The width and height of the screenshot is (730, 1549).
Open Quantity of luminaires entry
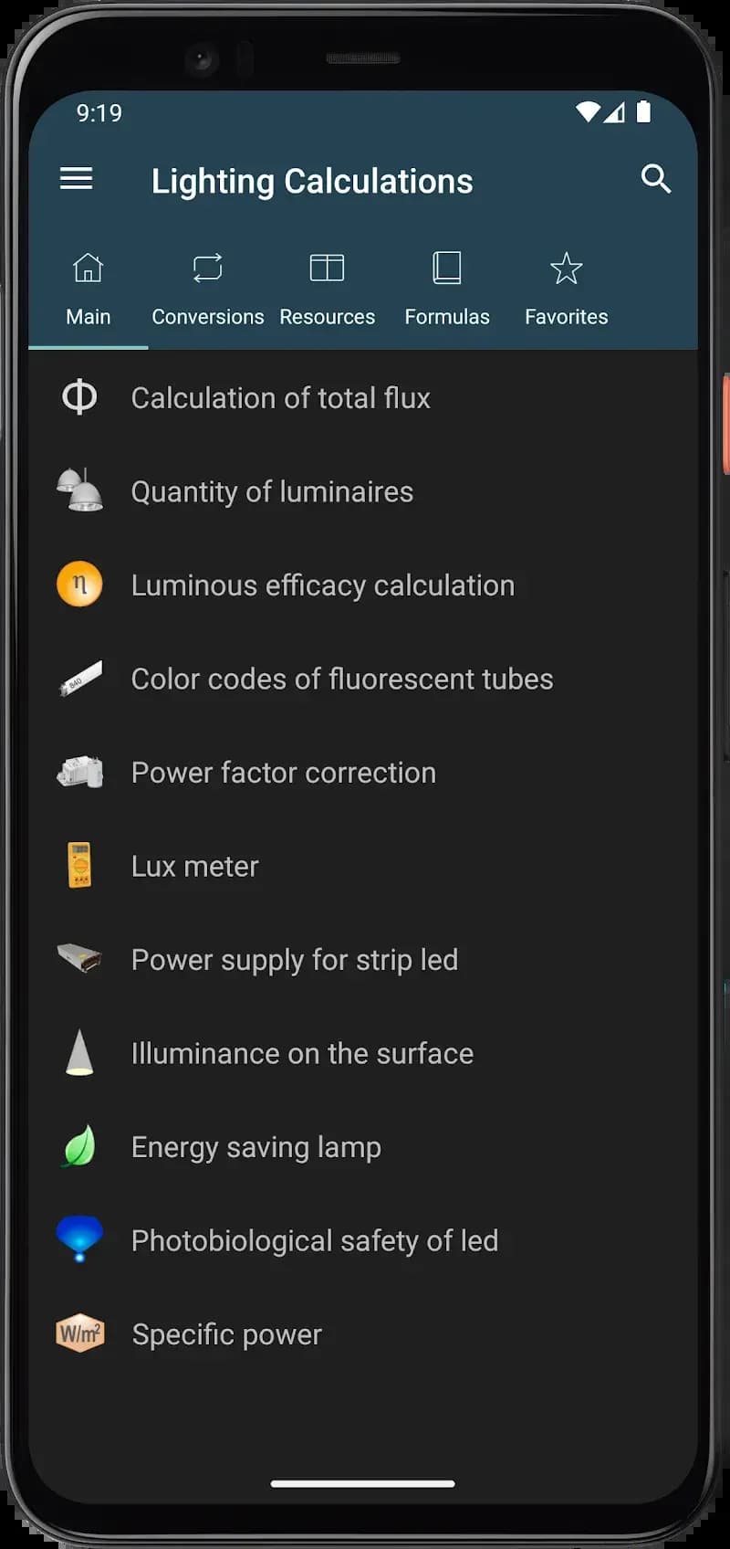tap(272, 491)
